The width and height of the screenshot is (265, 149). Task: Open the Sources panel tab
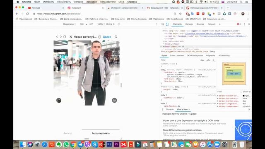[x=200, y=24]
